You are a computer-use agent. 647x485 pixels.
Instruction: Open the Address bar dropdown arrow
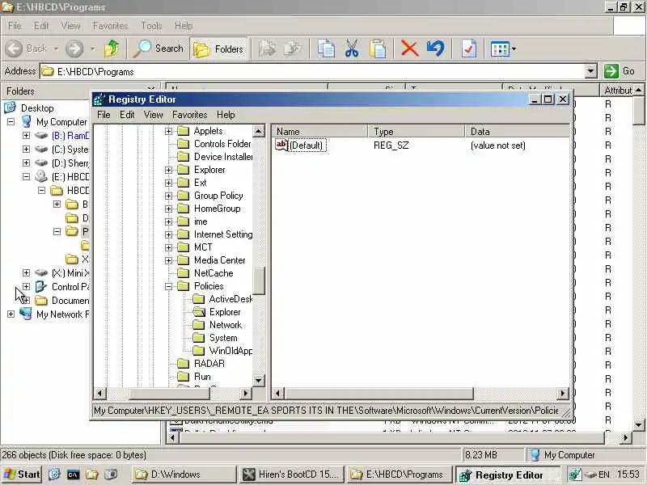coord(591,71)
